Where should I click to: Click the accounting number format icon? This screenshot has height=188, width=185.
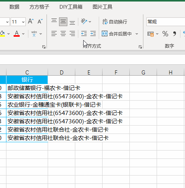(x=151, y=34)
